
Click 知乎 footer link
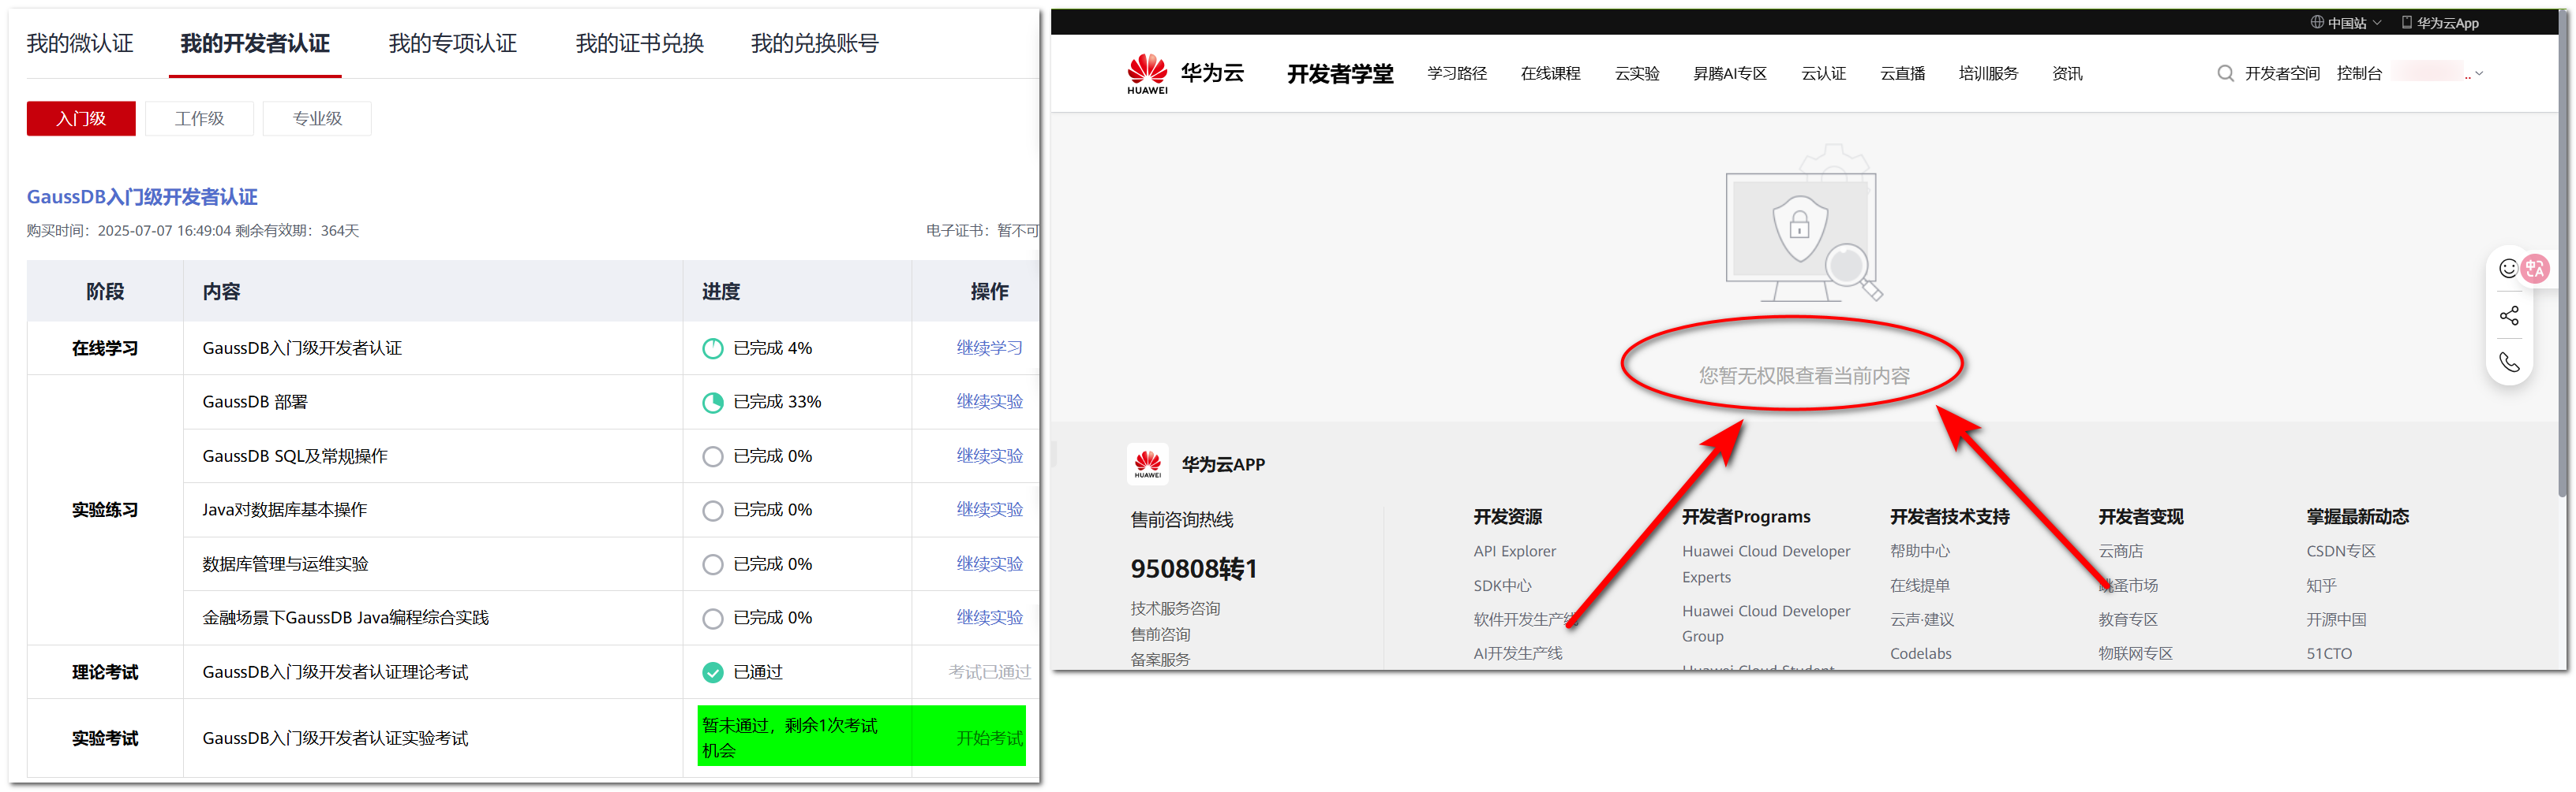(2321, 586)
